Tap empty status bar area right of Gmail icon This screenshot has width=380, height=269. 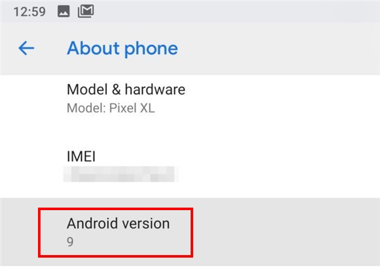(235, 11)
